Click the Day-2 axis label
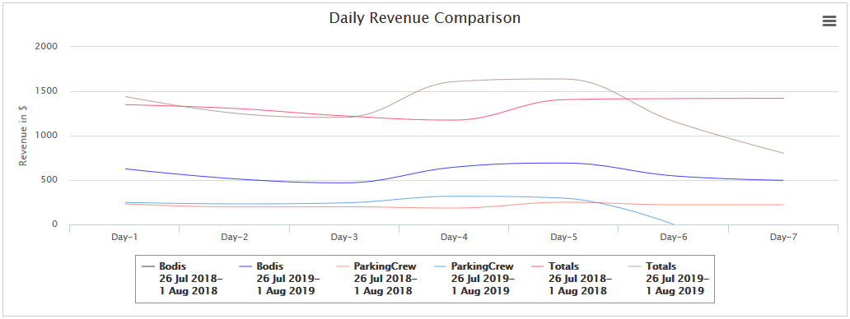 [x=235, y=237]
